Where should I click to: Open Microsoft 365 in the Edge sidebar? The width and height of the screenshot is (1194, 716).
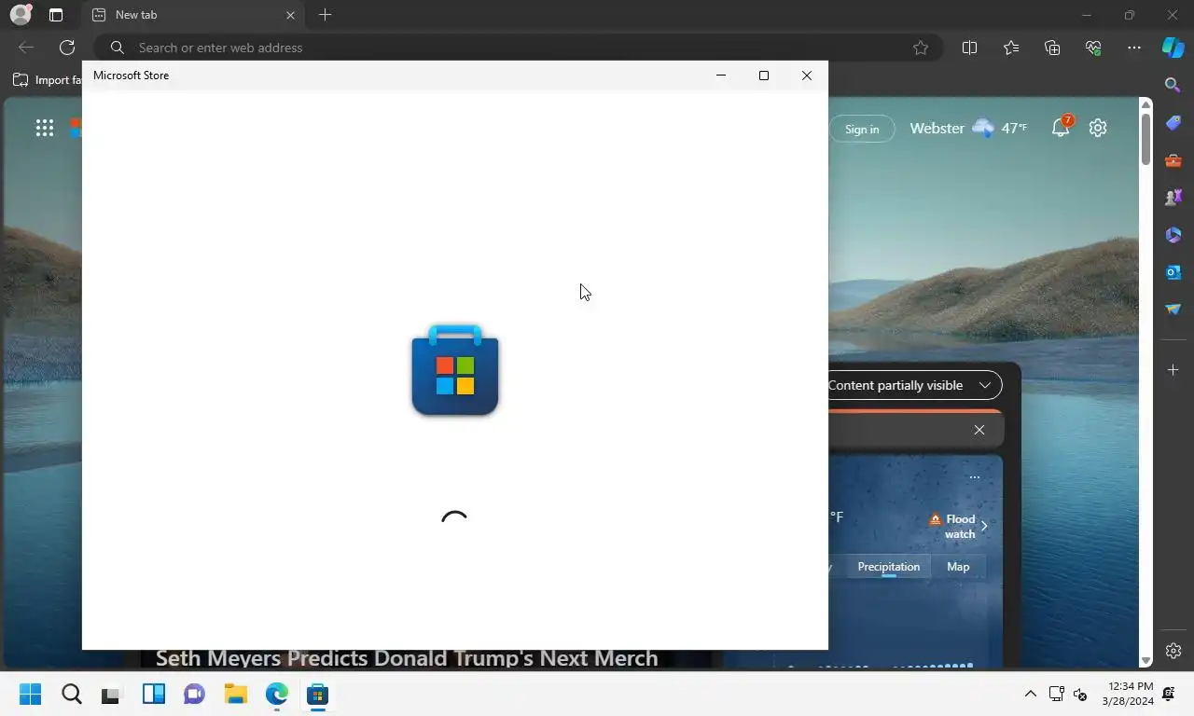(1173, 235)
